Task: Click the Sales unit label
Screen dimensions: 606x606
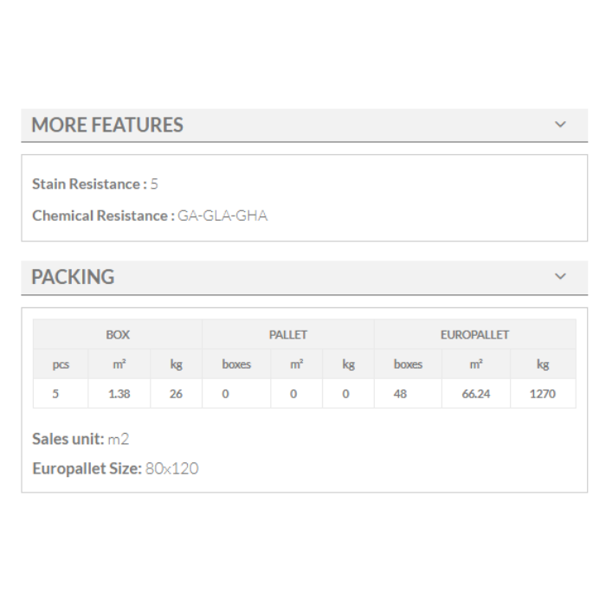Action: tap(68, 438)
